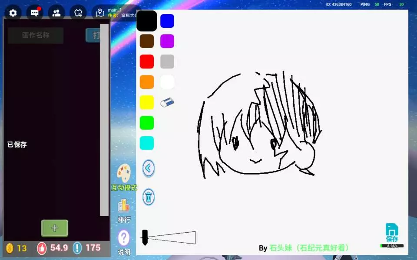Open the 排行 ranking icon

124,205
